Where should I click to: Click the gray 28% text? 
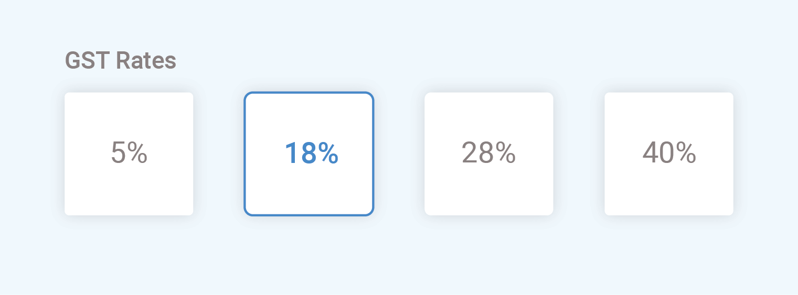(488, 153)
